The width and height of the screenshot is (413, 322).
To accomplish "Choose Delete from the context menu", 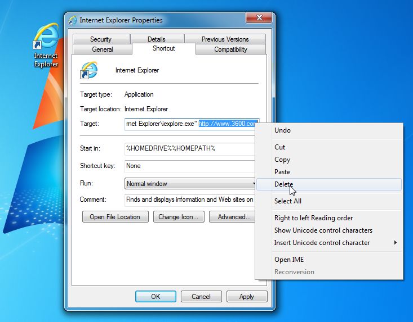I will coord(329,184).
